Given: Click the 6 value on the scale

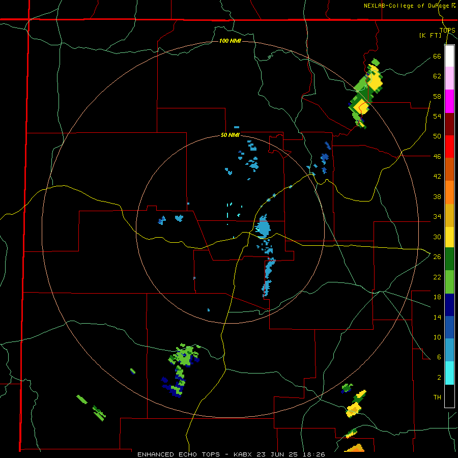Looking at the screenshot, I should (439, 357).
